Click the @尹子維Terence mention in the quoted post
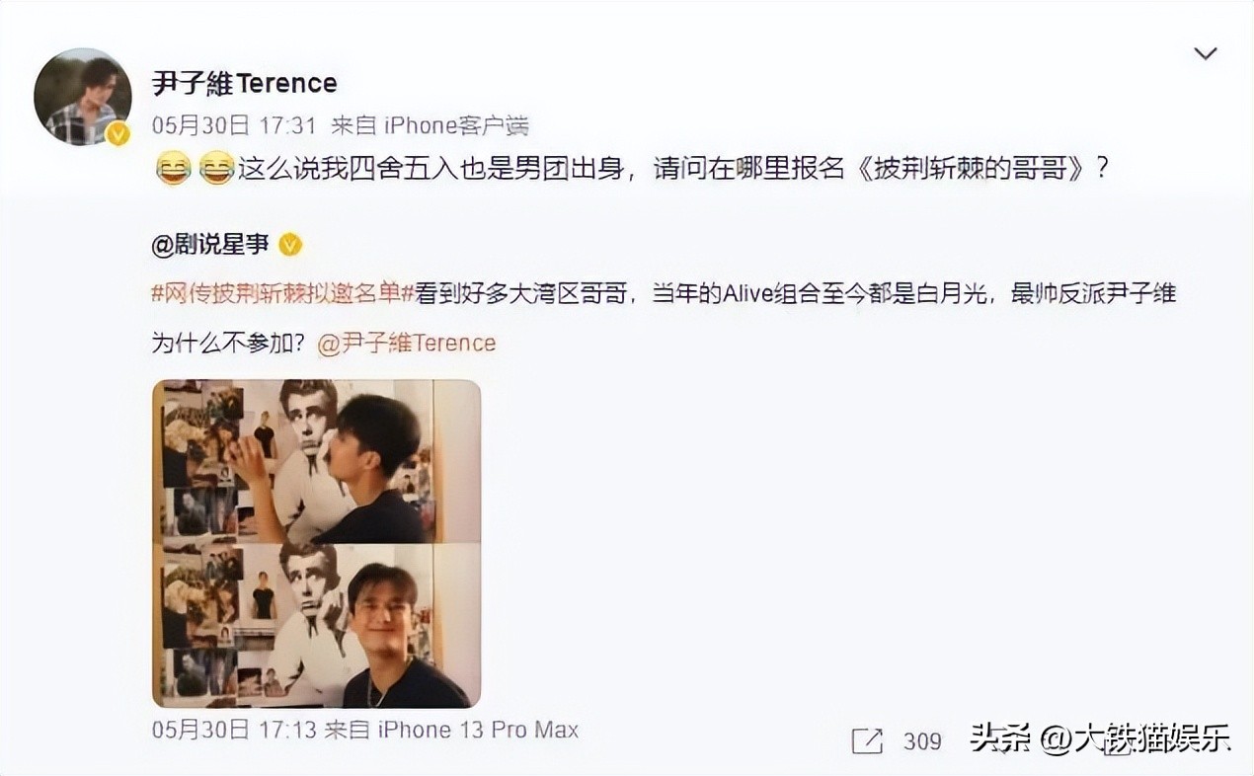The width and height of the screenshot is (1254, 776). 407,343
